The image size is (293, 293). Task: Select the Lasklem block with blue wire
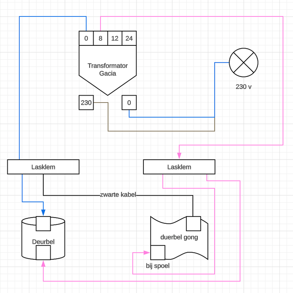click(x=43, y=167)
